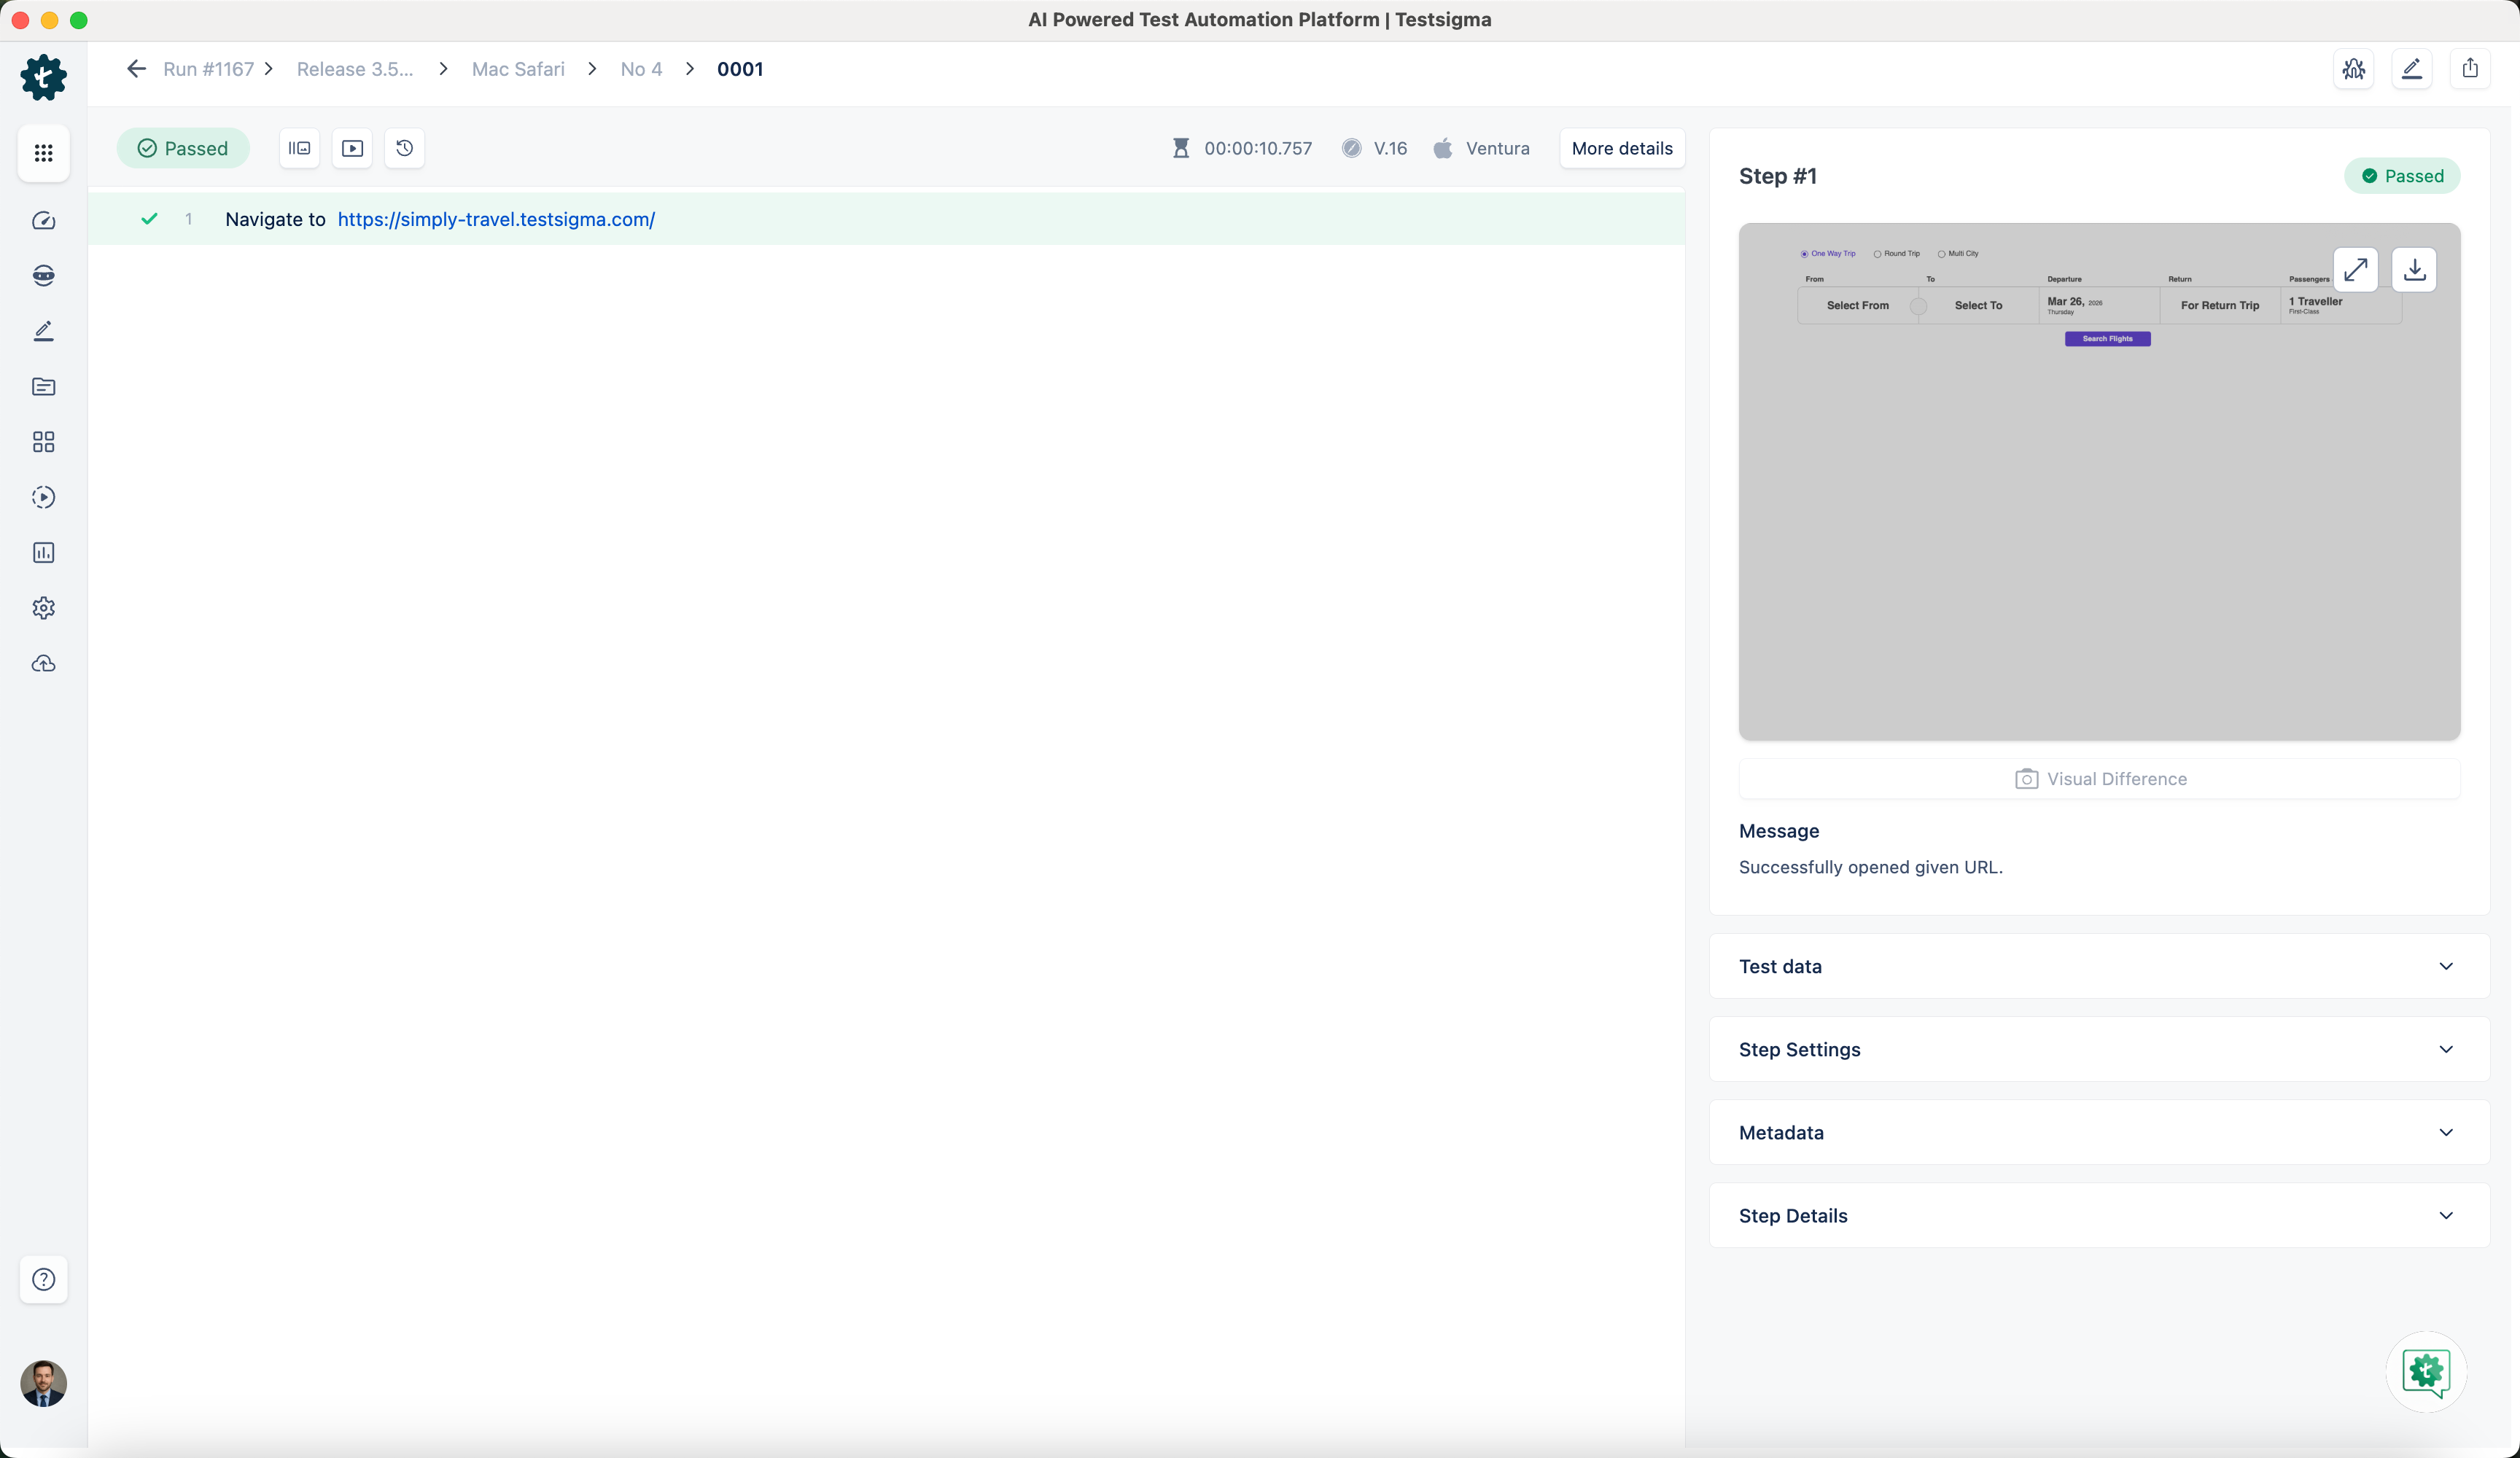Click the bug report icon in header
The height and width of the screenshot is (1458, 2520).
click(x=2353, y=69)
